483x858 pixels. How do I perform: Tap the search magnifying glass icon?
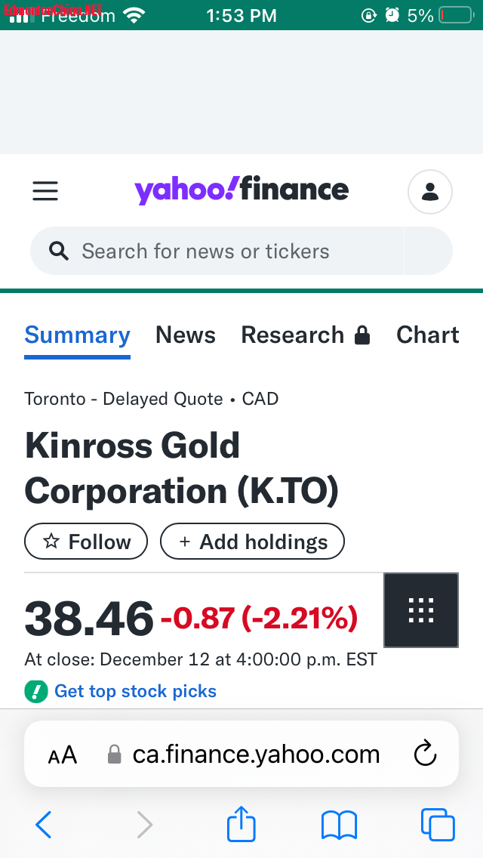tap(59, 252)
